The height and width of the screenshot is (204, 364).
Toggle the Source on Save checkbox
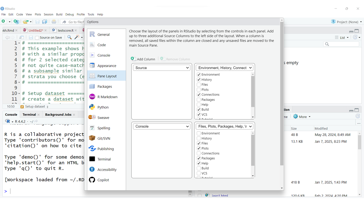[37, 38]
